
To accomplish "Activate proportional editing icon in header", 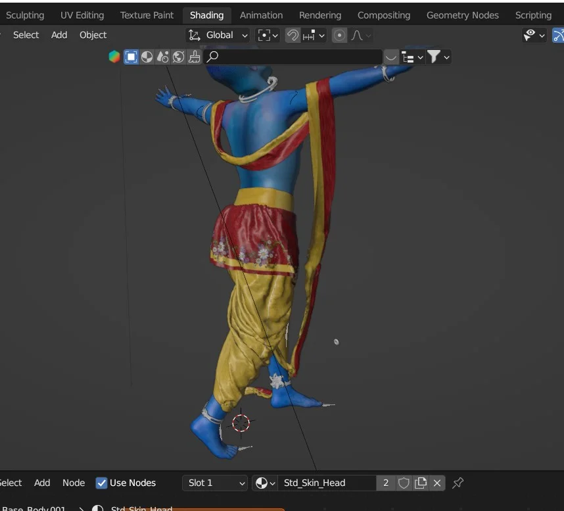I will (x=339, y=35).
